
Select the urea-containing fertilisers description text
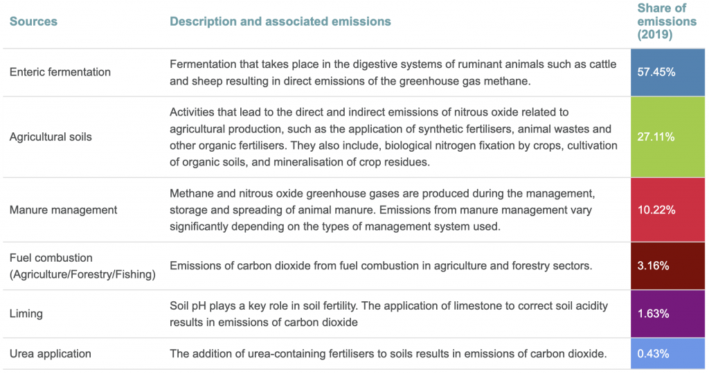pos(388,353)
